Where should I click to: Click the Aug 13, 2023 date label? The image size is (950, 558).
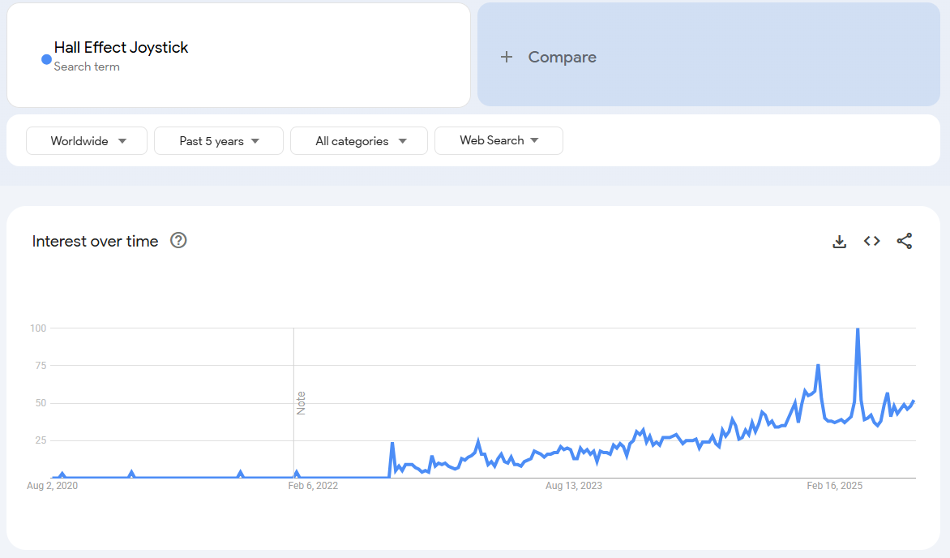pyautogui.click(x=574, y=487)
